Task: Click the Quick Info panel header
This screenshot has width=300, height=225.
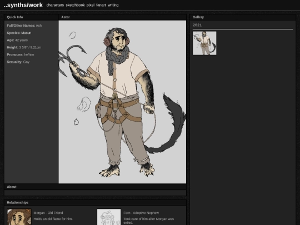Action: [x=31, y=17]
